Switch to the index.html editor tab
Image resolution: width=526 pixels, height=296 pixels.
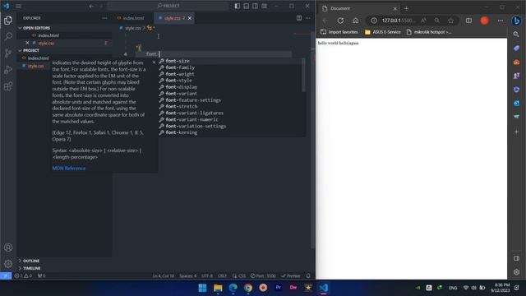pyautogui.click(x=131, y=18)
